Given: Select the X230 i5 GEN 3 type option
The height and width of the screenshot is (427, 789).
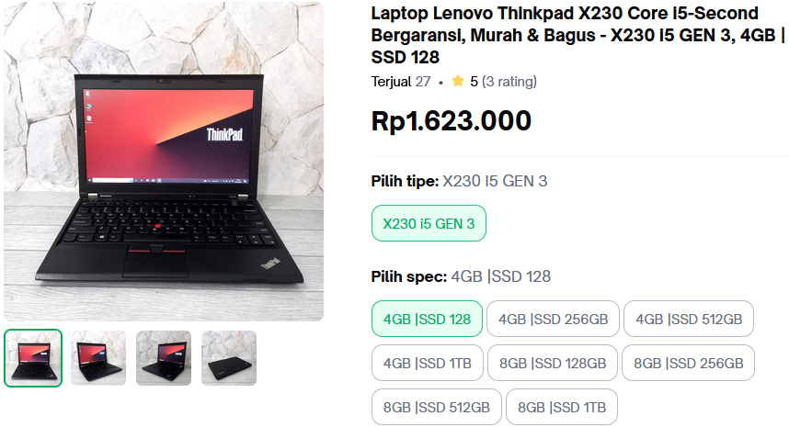Looking at the screenshot, I should 429,223.
